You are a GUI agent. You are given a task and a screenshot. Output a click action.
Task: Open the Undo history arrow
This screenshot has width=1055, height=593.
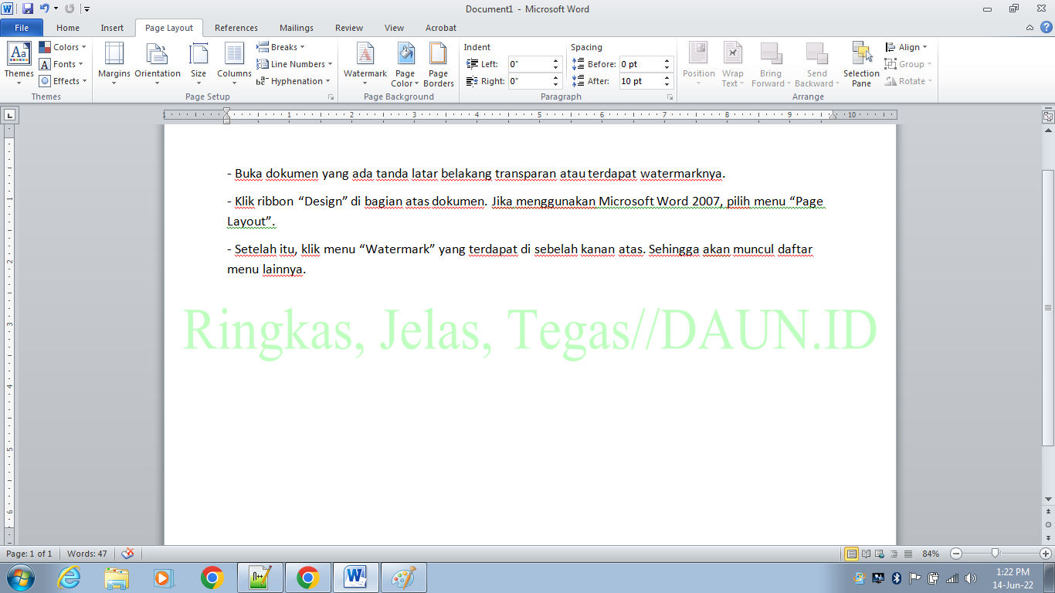point(56,8)
